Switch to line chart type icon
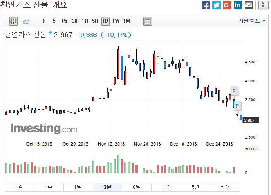Image resolution: width=271 pixels, height=195 pixels. coord(26,21)
